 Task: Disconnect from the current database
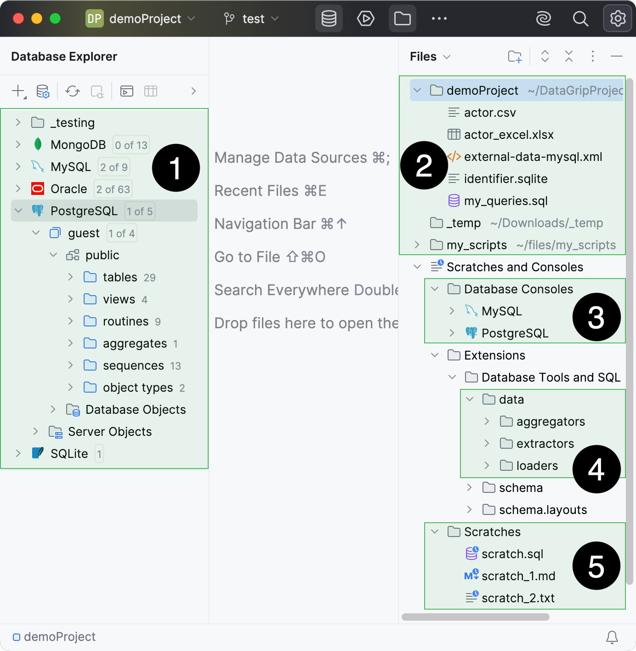click(97, 91)
